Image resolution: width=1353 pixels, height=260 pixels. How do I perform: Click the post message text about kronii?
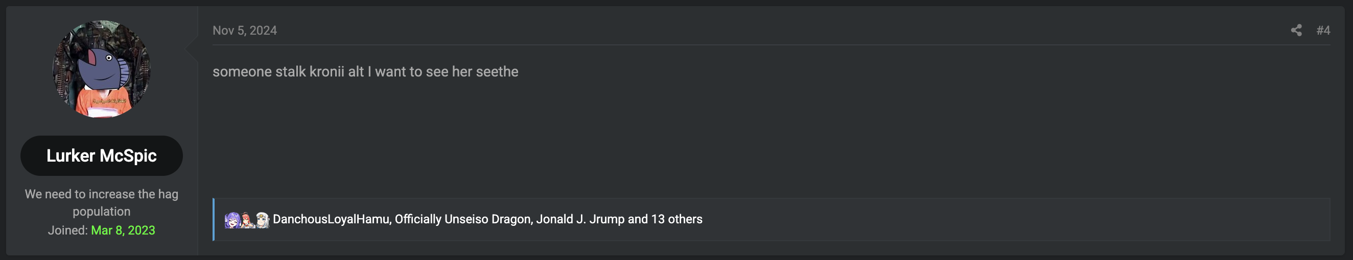(x=365, y=72)
